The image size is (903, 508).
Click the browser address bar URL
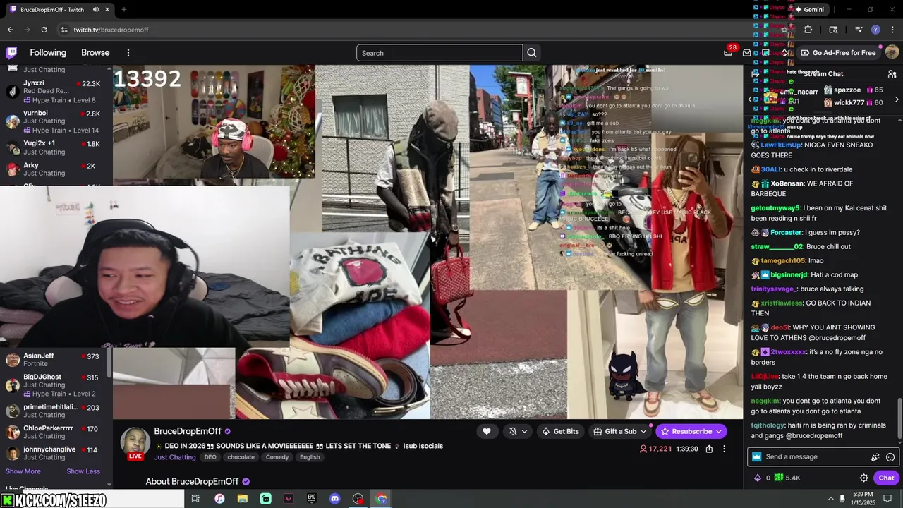tap(111, 30)
